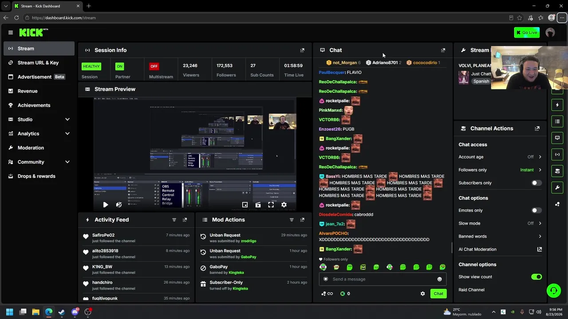Click GaboPay link under Unban Request
This screenshot has width=568, height=319.
click(x=248, y=257)
